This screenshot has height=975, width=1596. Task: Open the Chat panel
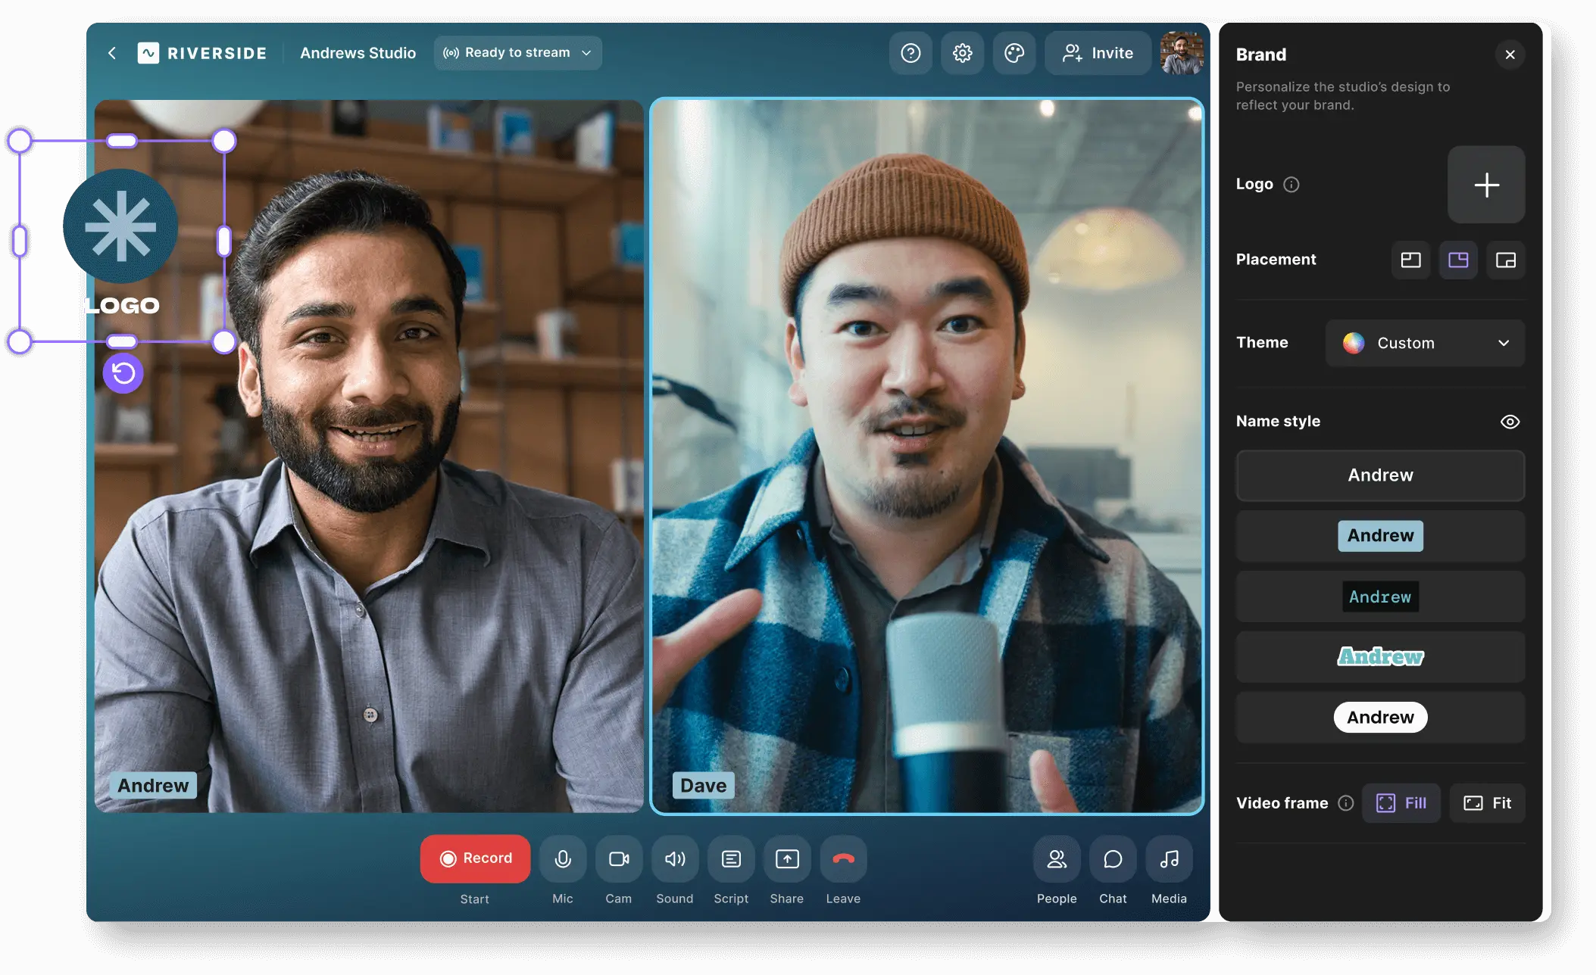point(1113,859)
